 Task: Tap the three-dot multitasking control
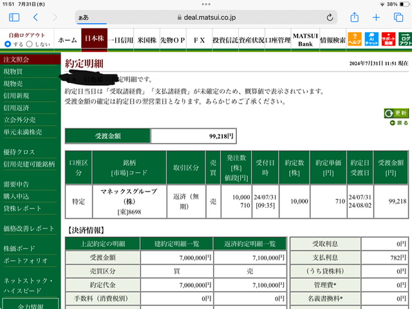[x=206, y=4]
